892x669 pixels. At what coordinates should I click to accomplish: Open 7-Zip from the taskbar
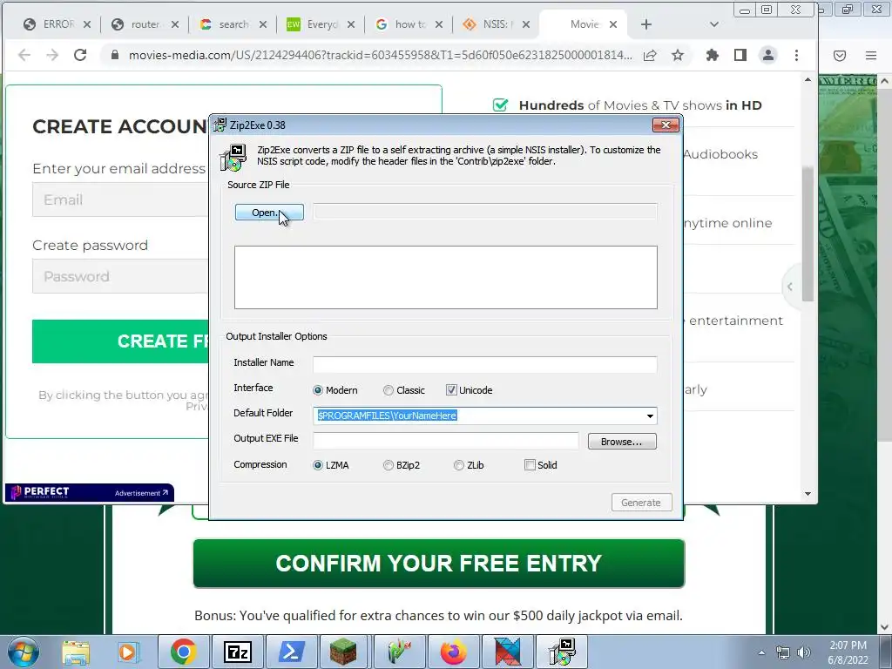237,652
